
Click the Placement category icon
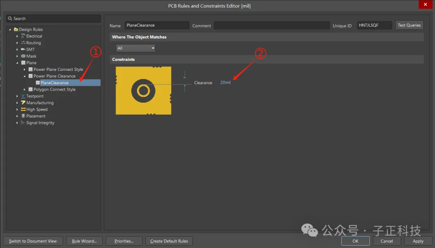click(23, 116)
